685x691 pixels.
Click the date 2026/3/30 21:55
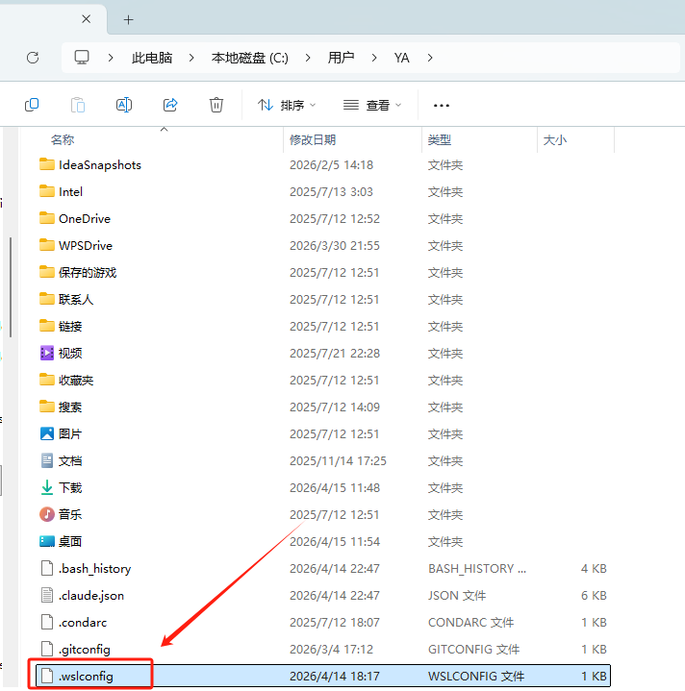[335, 245]
